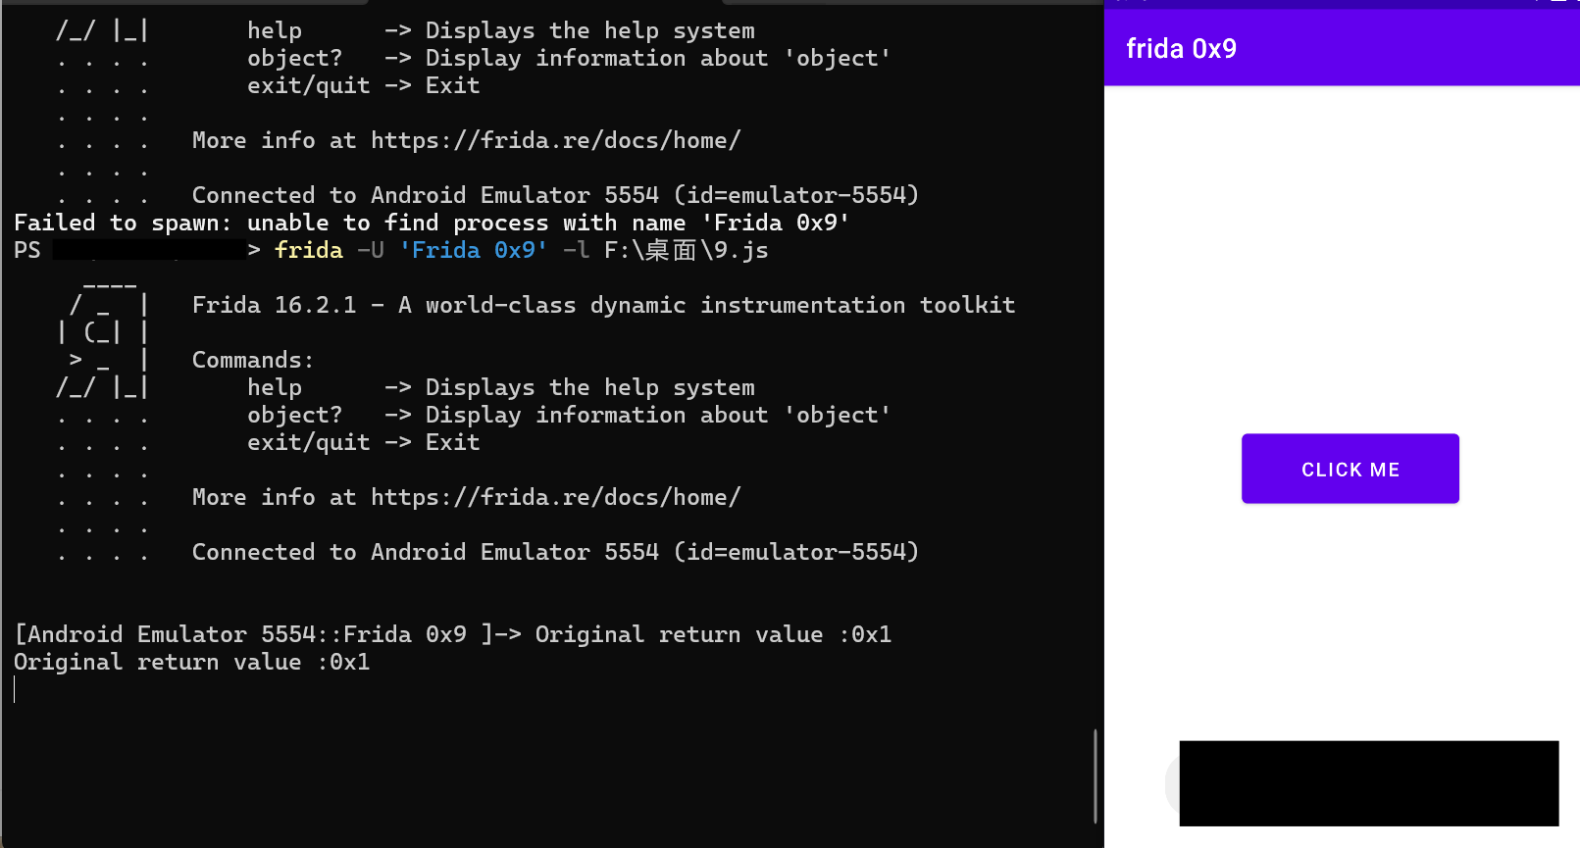Image resolution: width=1580 pixels, height=848 pixels.
Task: Open frida.re docs link above the Failed to spawn line
Action: [555, 140]
